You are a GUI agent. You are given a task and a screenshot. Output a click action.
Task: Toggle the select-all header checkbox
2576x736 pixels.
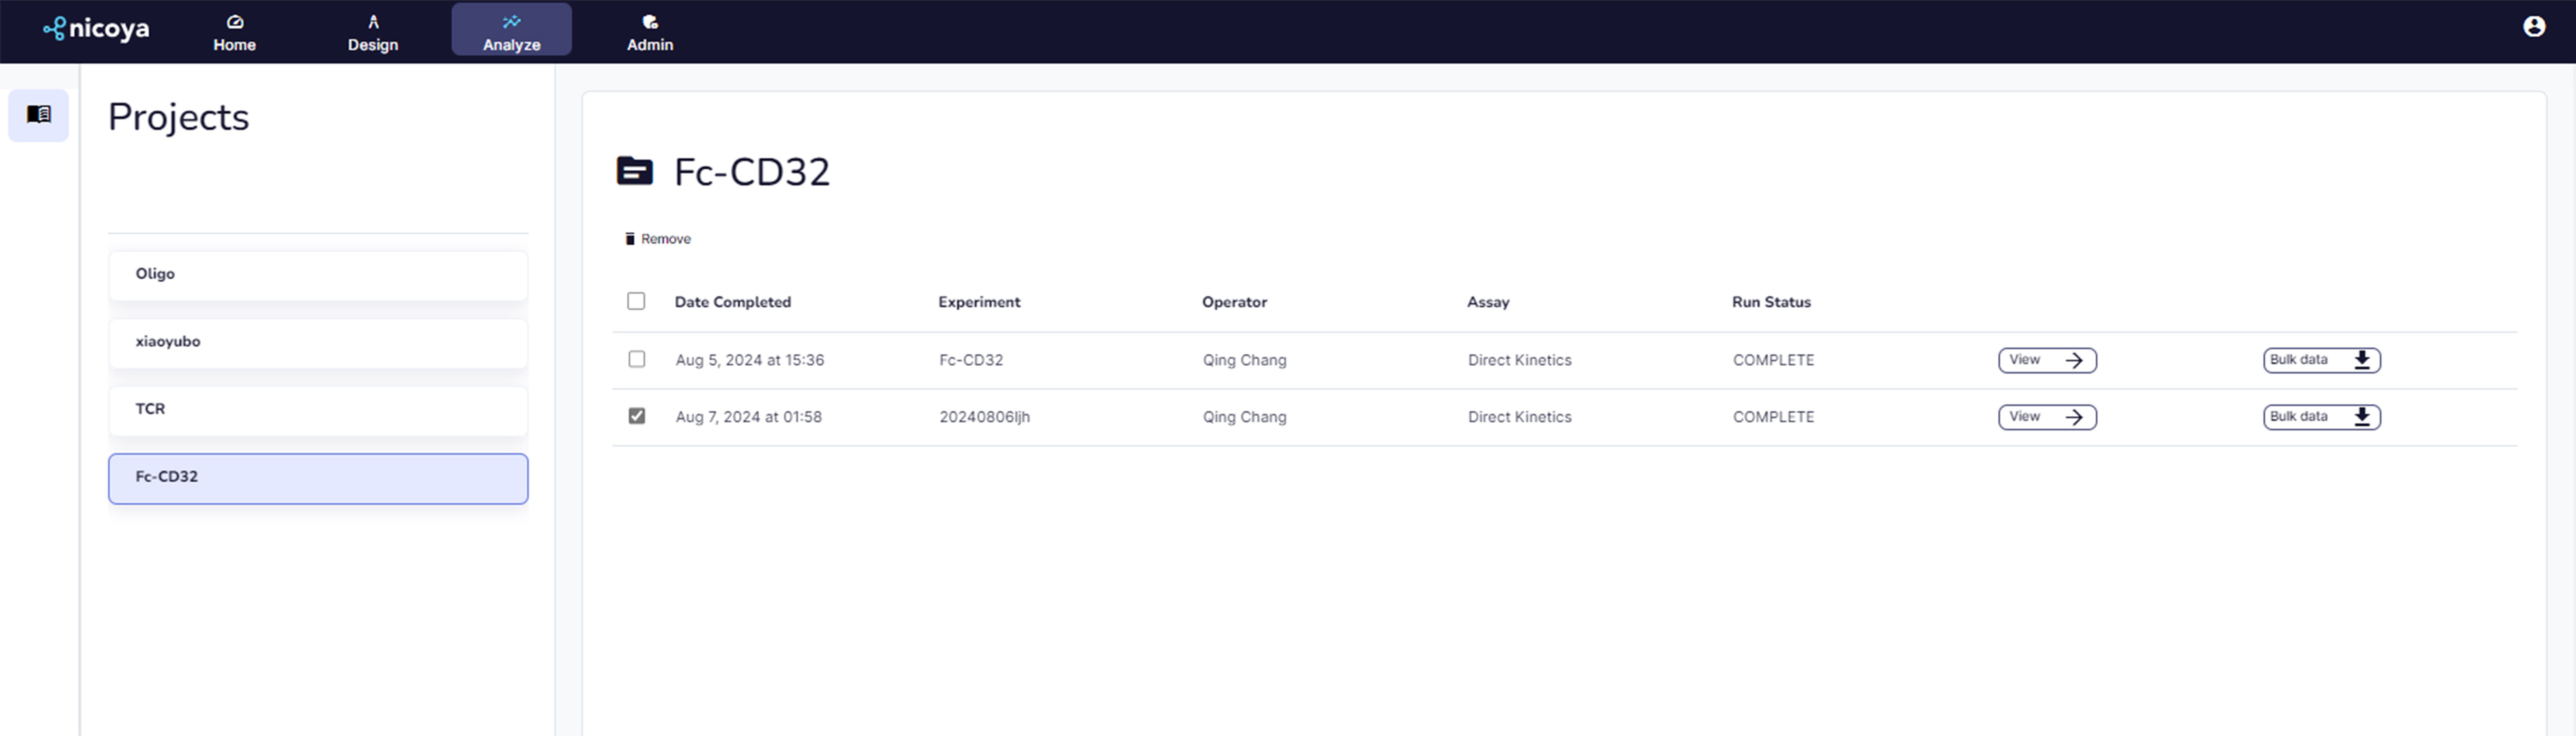[636, 301]
